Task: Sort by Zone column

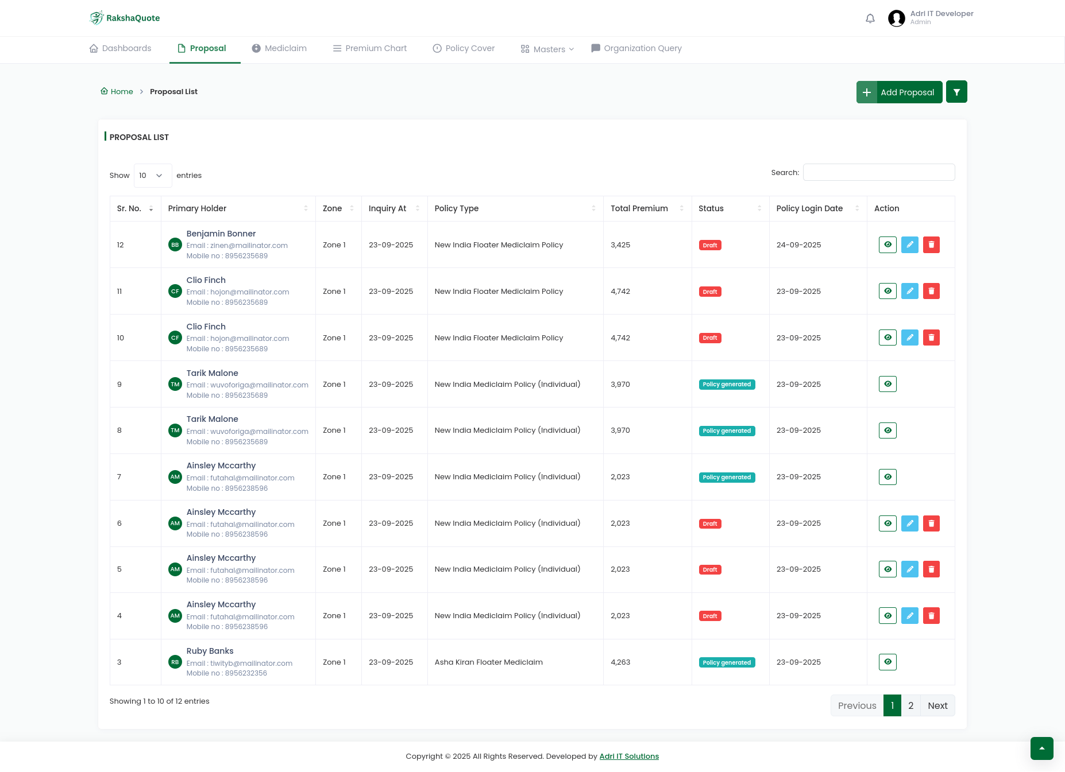Action: click(x=338, y=208)
